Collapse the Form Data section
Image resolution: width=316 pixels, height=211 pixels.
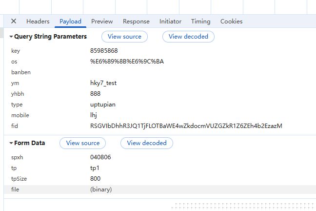click(x=12, y=143)
